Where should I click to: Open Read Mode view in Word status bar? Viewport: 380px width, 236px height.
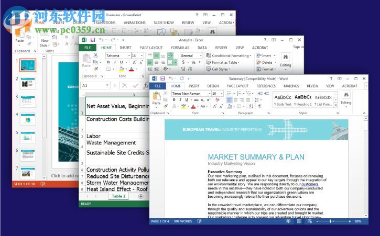pos(288,221)
